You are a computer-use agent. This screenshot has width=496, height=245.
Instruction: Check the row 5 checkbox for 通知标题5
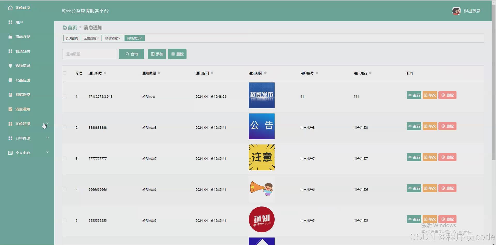tap(65, 220)
